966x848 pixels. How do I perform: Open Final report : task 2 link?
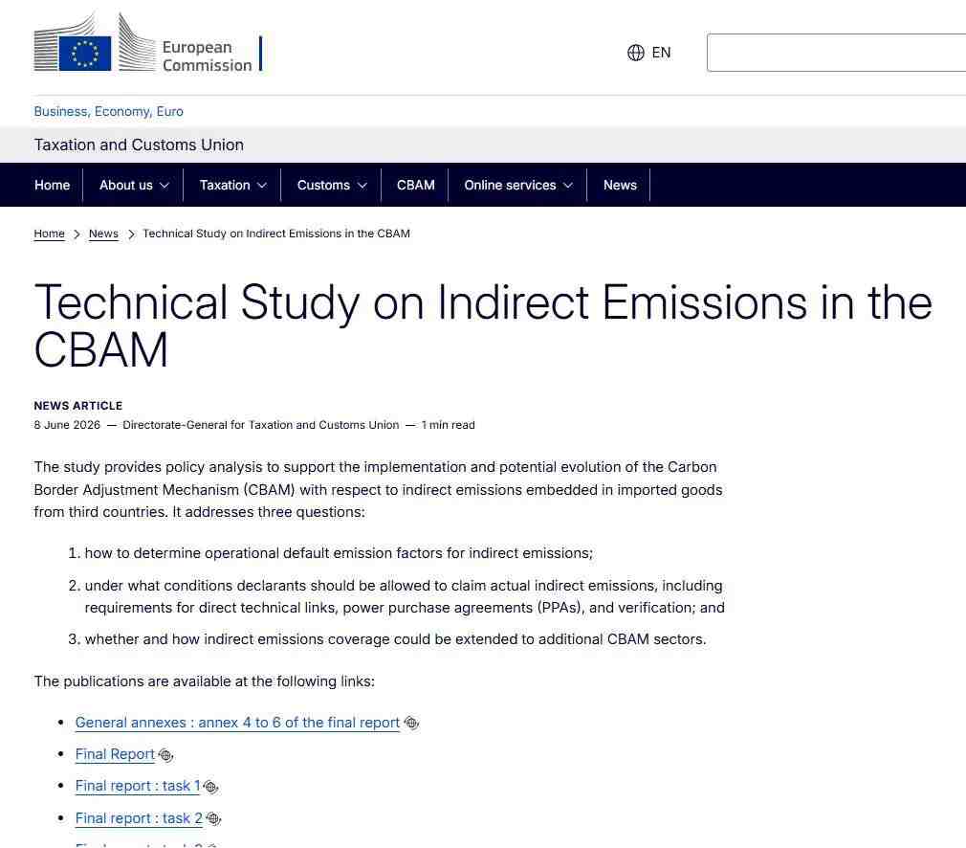click(139, 818)
